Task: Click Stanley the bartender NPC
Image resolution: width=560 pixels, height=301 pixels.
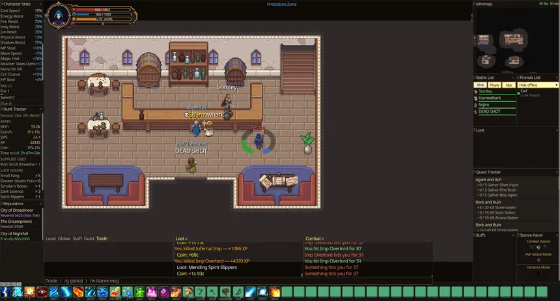Action: tap(227, 102)
